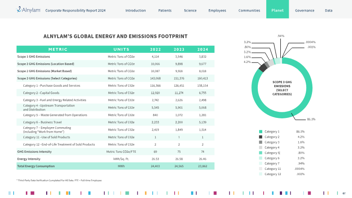Screen dimensions: 352x198
Task: Select the 2023 column header
Action: tap(179, 49)
